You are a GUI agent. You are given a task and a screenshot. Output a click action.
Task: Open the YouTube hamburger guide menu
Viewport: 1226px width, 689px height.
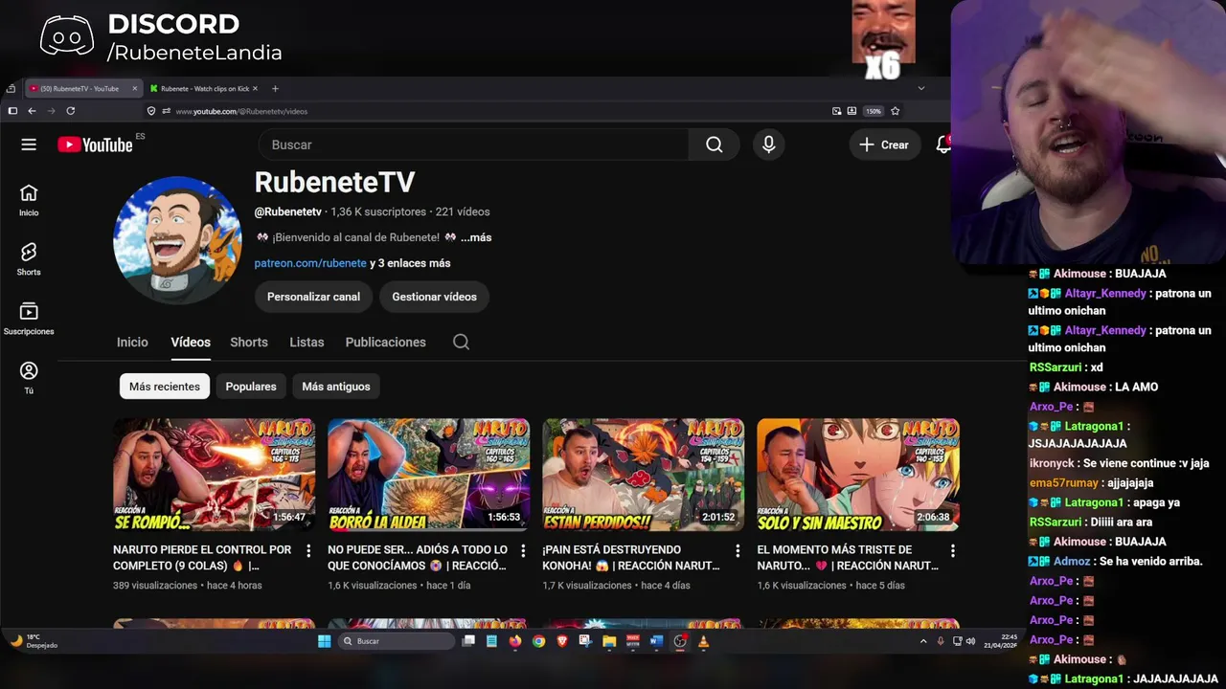pos(29,144)
